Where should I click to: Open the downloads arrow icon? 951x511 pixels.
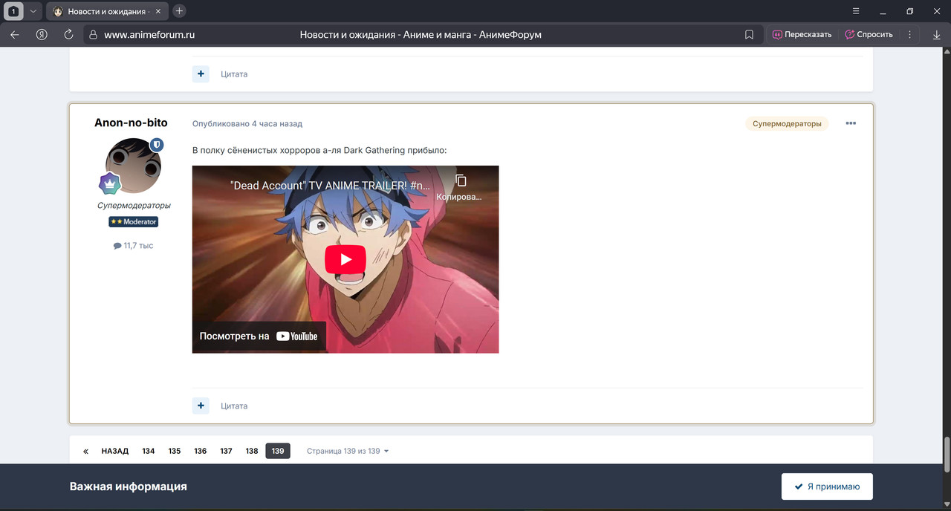[x=936, y=34]
